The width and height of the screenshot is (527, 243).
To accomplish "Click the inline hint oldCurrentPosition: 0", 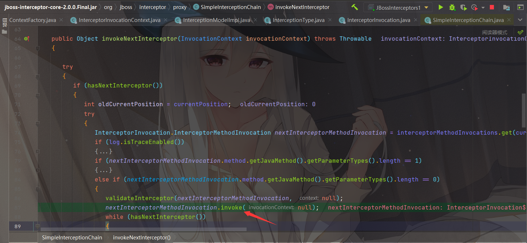I will (x=278, y=104).
